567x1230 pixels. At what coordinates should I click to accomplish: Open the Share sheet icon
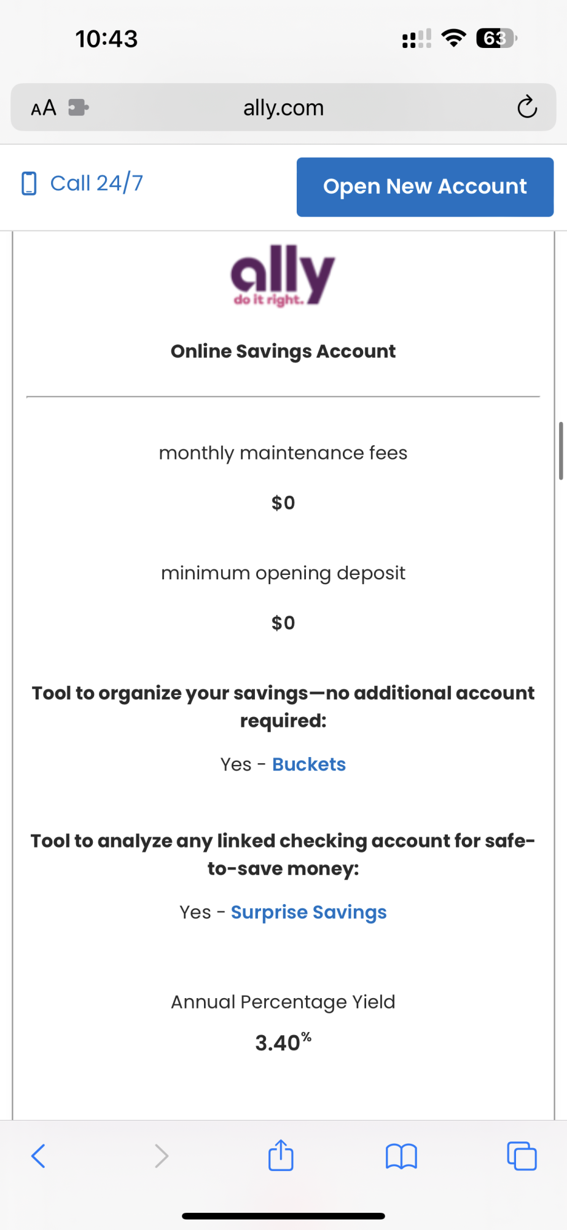[281, 1156]
